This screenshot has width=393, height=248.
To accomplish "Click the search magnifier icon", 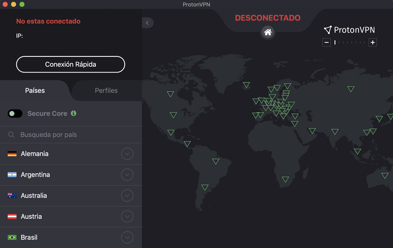I will pos(11,135).
